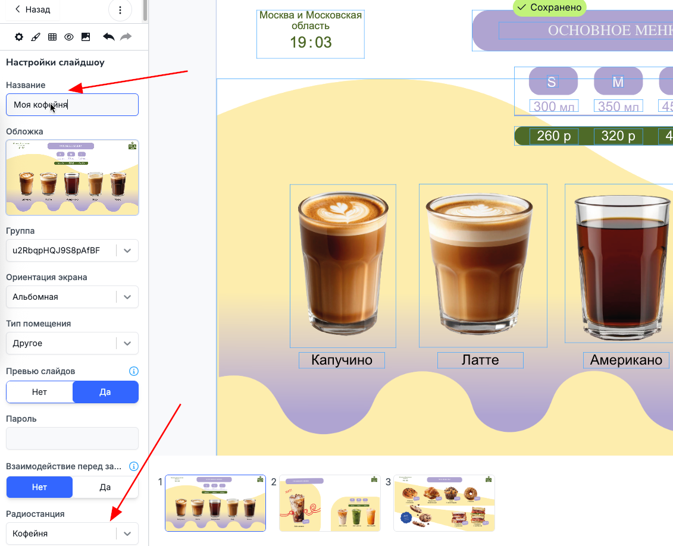Click the Пароль input field
The image size is (673, 546).
[72, 438]
